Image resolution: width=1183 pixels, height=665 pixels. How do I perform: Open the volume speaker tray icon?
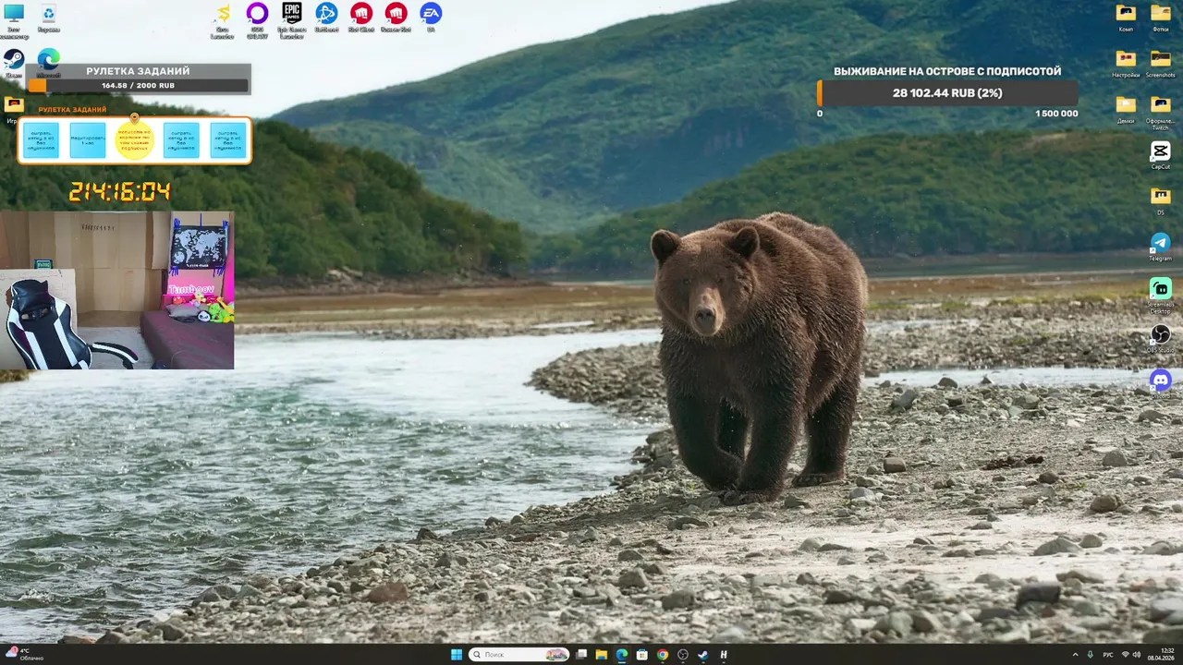click(1137, 655)
